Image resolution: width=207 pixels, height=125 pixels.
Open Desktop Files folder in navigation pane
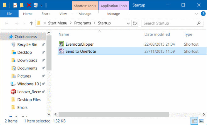pos(29,100)
